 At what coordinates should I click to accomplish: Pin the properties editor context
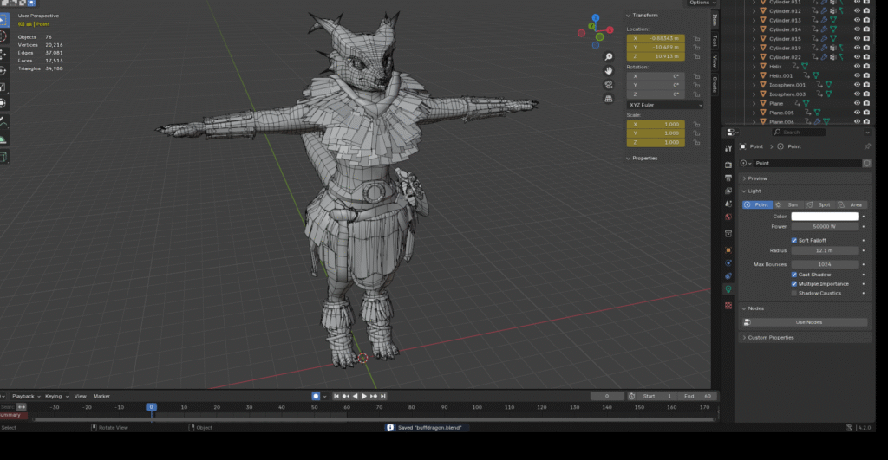(x=867, y=146)
